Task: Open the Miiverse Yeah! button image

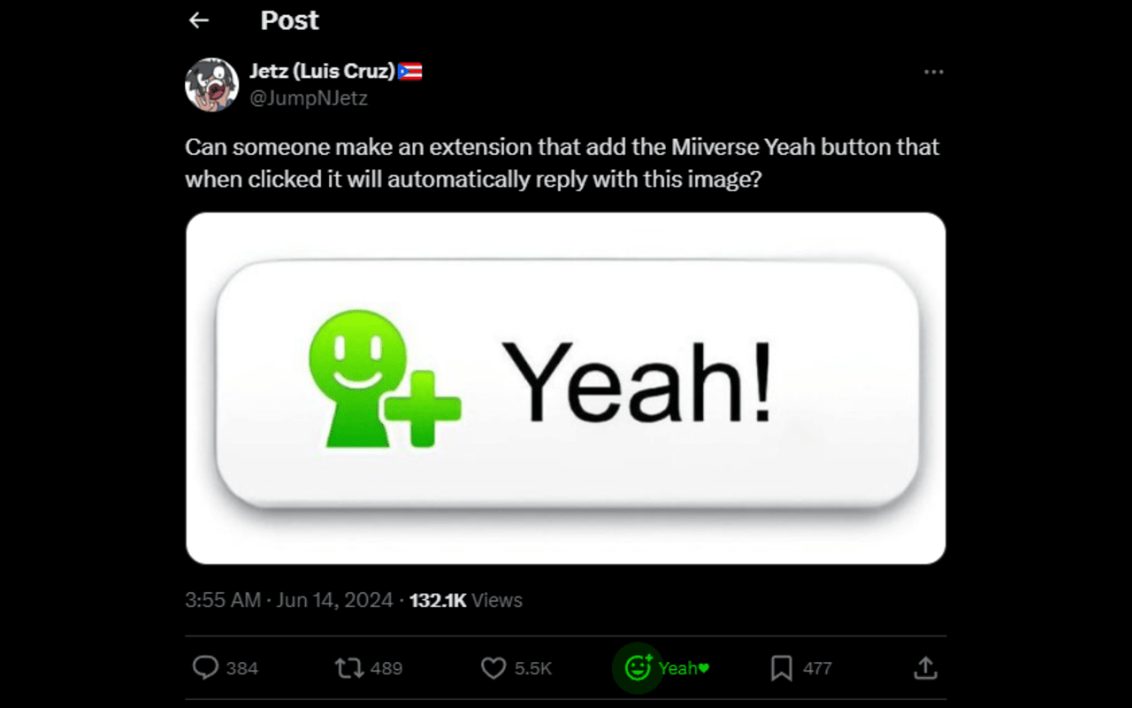Action: (566, 388)
